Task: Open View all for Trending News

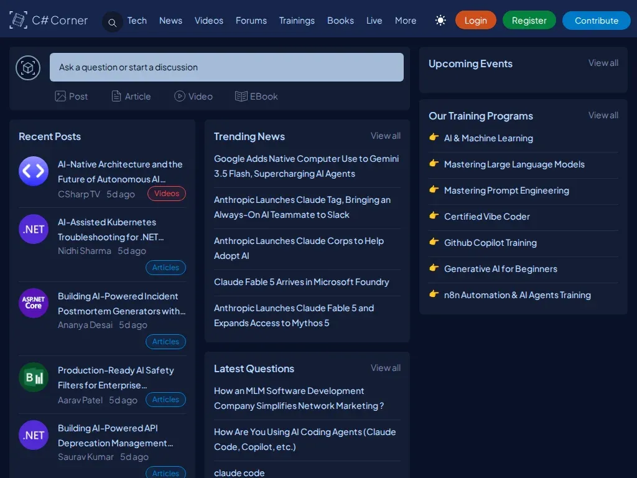Action: click(x=386, y=136)
